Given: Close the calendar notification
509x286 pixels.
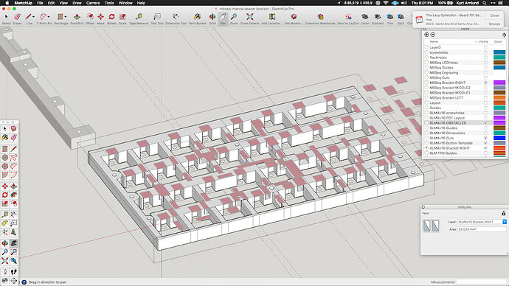Looking at the screenshot, I should coord(494,15).
